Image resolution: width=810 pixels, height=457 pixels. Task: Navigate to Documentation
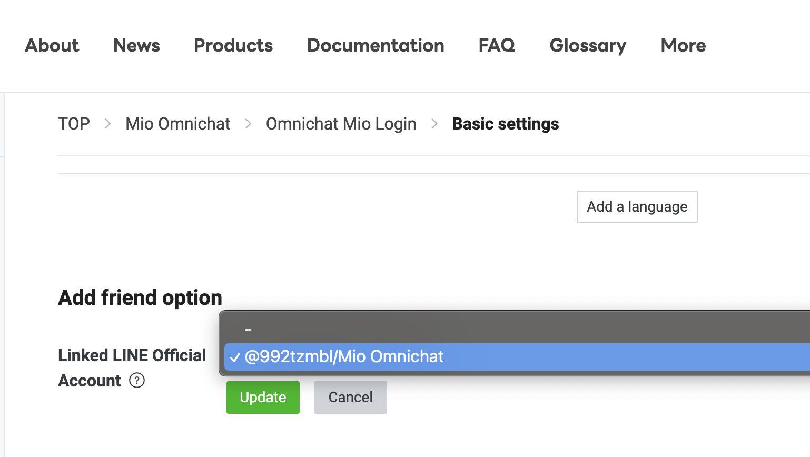coord(376,45)
